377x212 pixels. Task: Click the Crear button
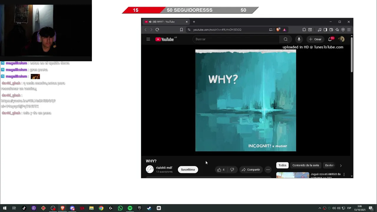click(x=315, y=39)
